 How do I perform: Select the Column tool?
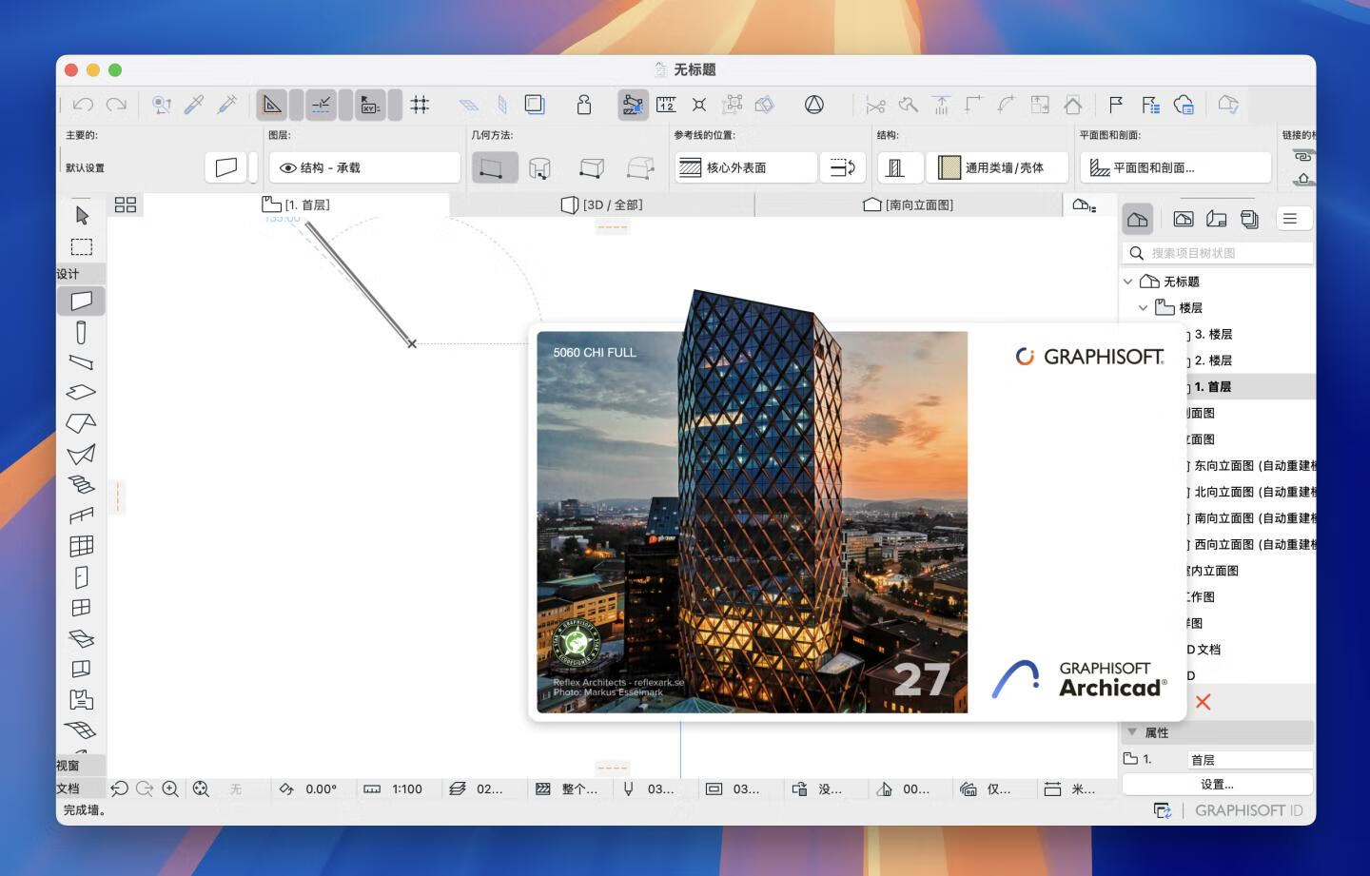coord(81,332)
